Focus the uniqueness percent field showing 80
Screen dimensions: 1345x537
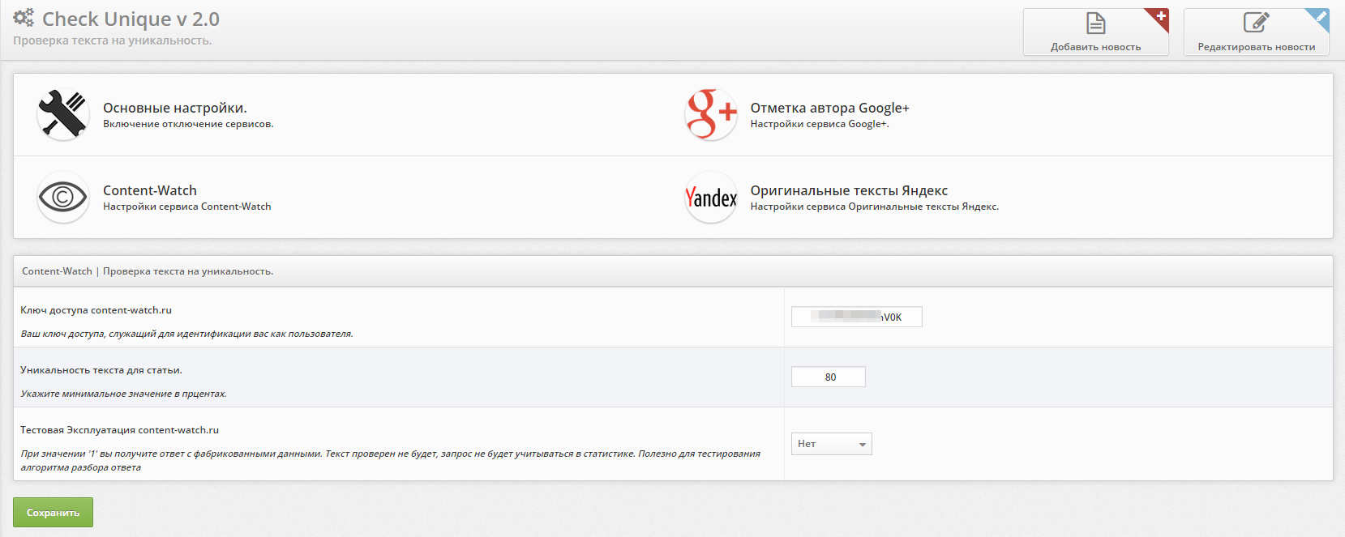click(829, 377)
